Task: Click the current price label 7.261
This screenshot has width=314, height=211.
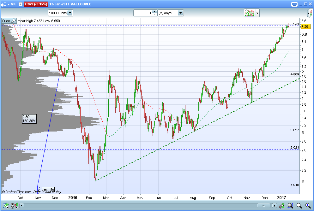Action: click(305, 26)
